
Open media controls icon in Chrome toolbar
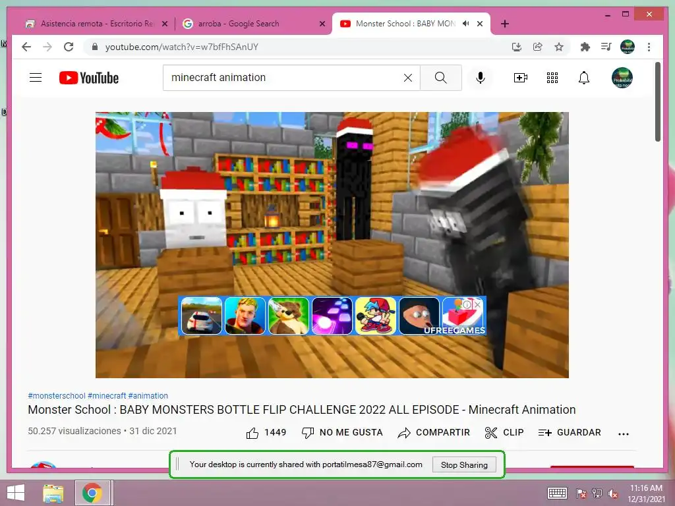point(606,47)
